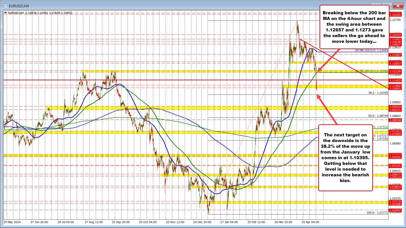Screen dimensions: 406x228
Task: Select the H4 MA:100 1.13454 label
Action: click(372, 50)
